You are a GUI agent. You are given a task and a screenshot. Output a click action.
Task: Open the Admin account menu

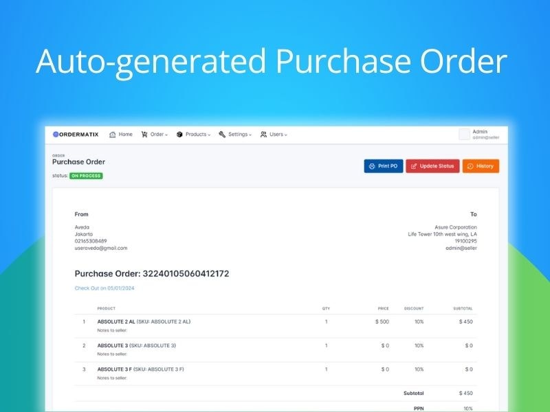pos(479,134)
